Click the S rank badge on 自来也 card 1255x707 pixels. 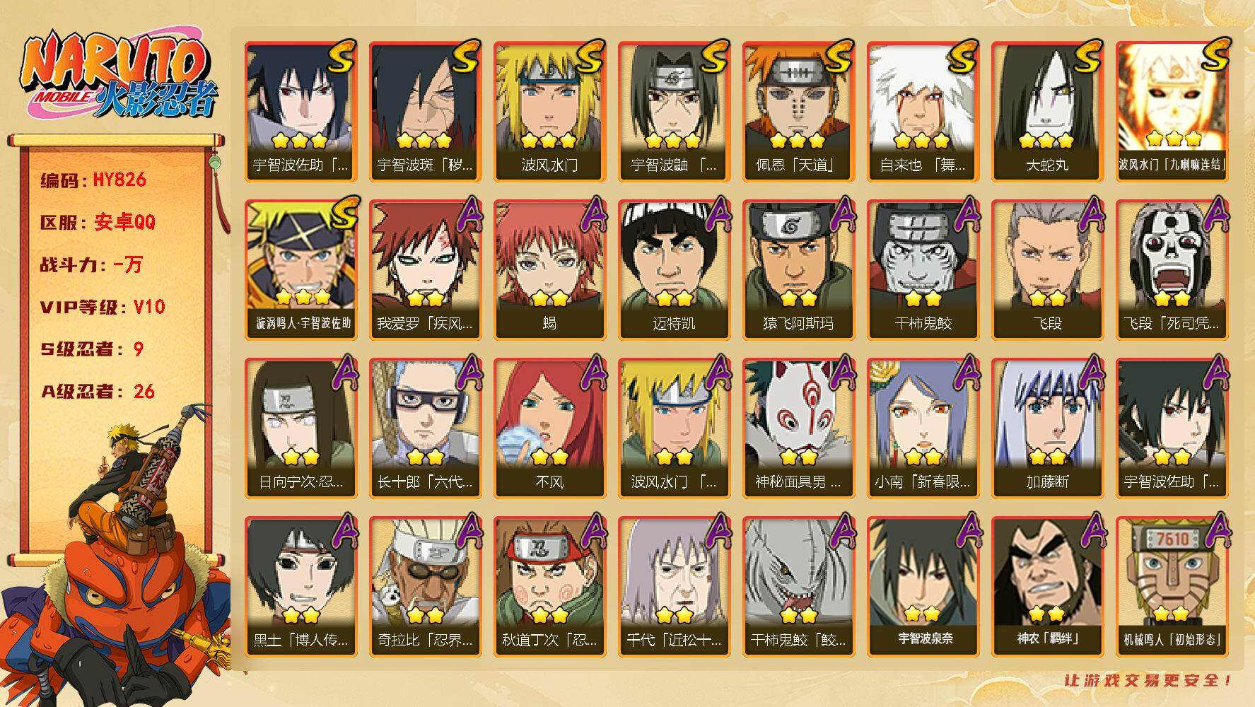click(962, 57)
